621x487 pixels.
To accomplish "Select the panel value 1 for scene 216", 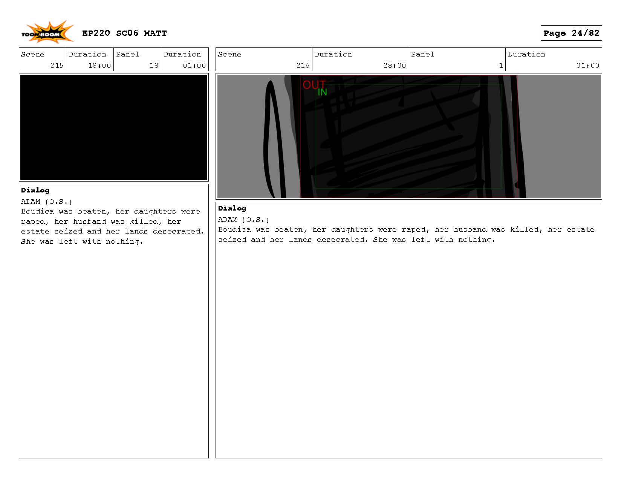I will (x=501, y=66).
